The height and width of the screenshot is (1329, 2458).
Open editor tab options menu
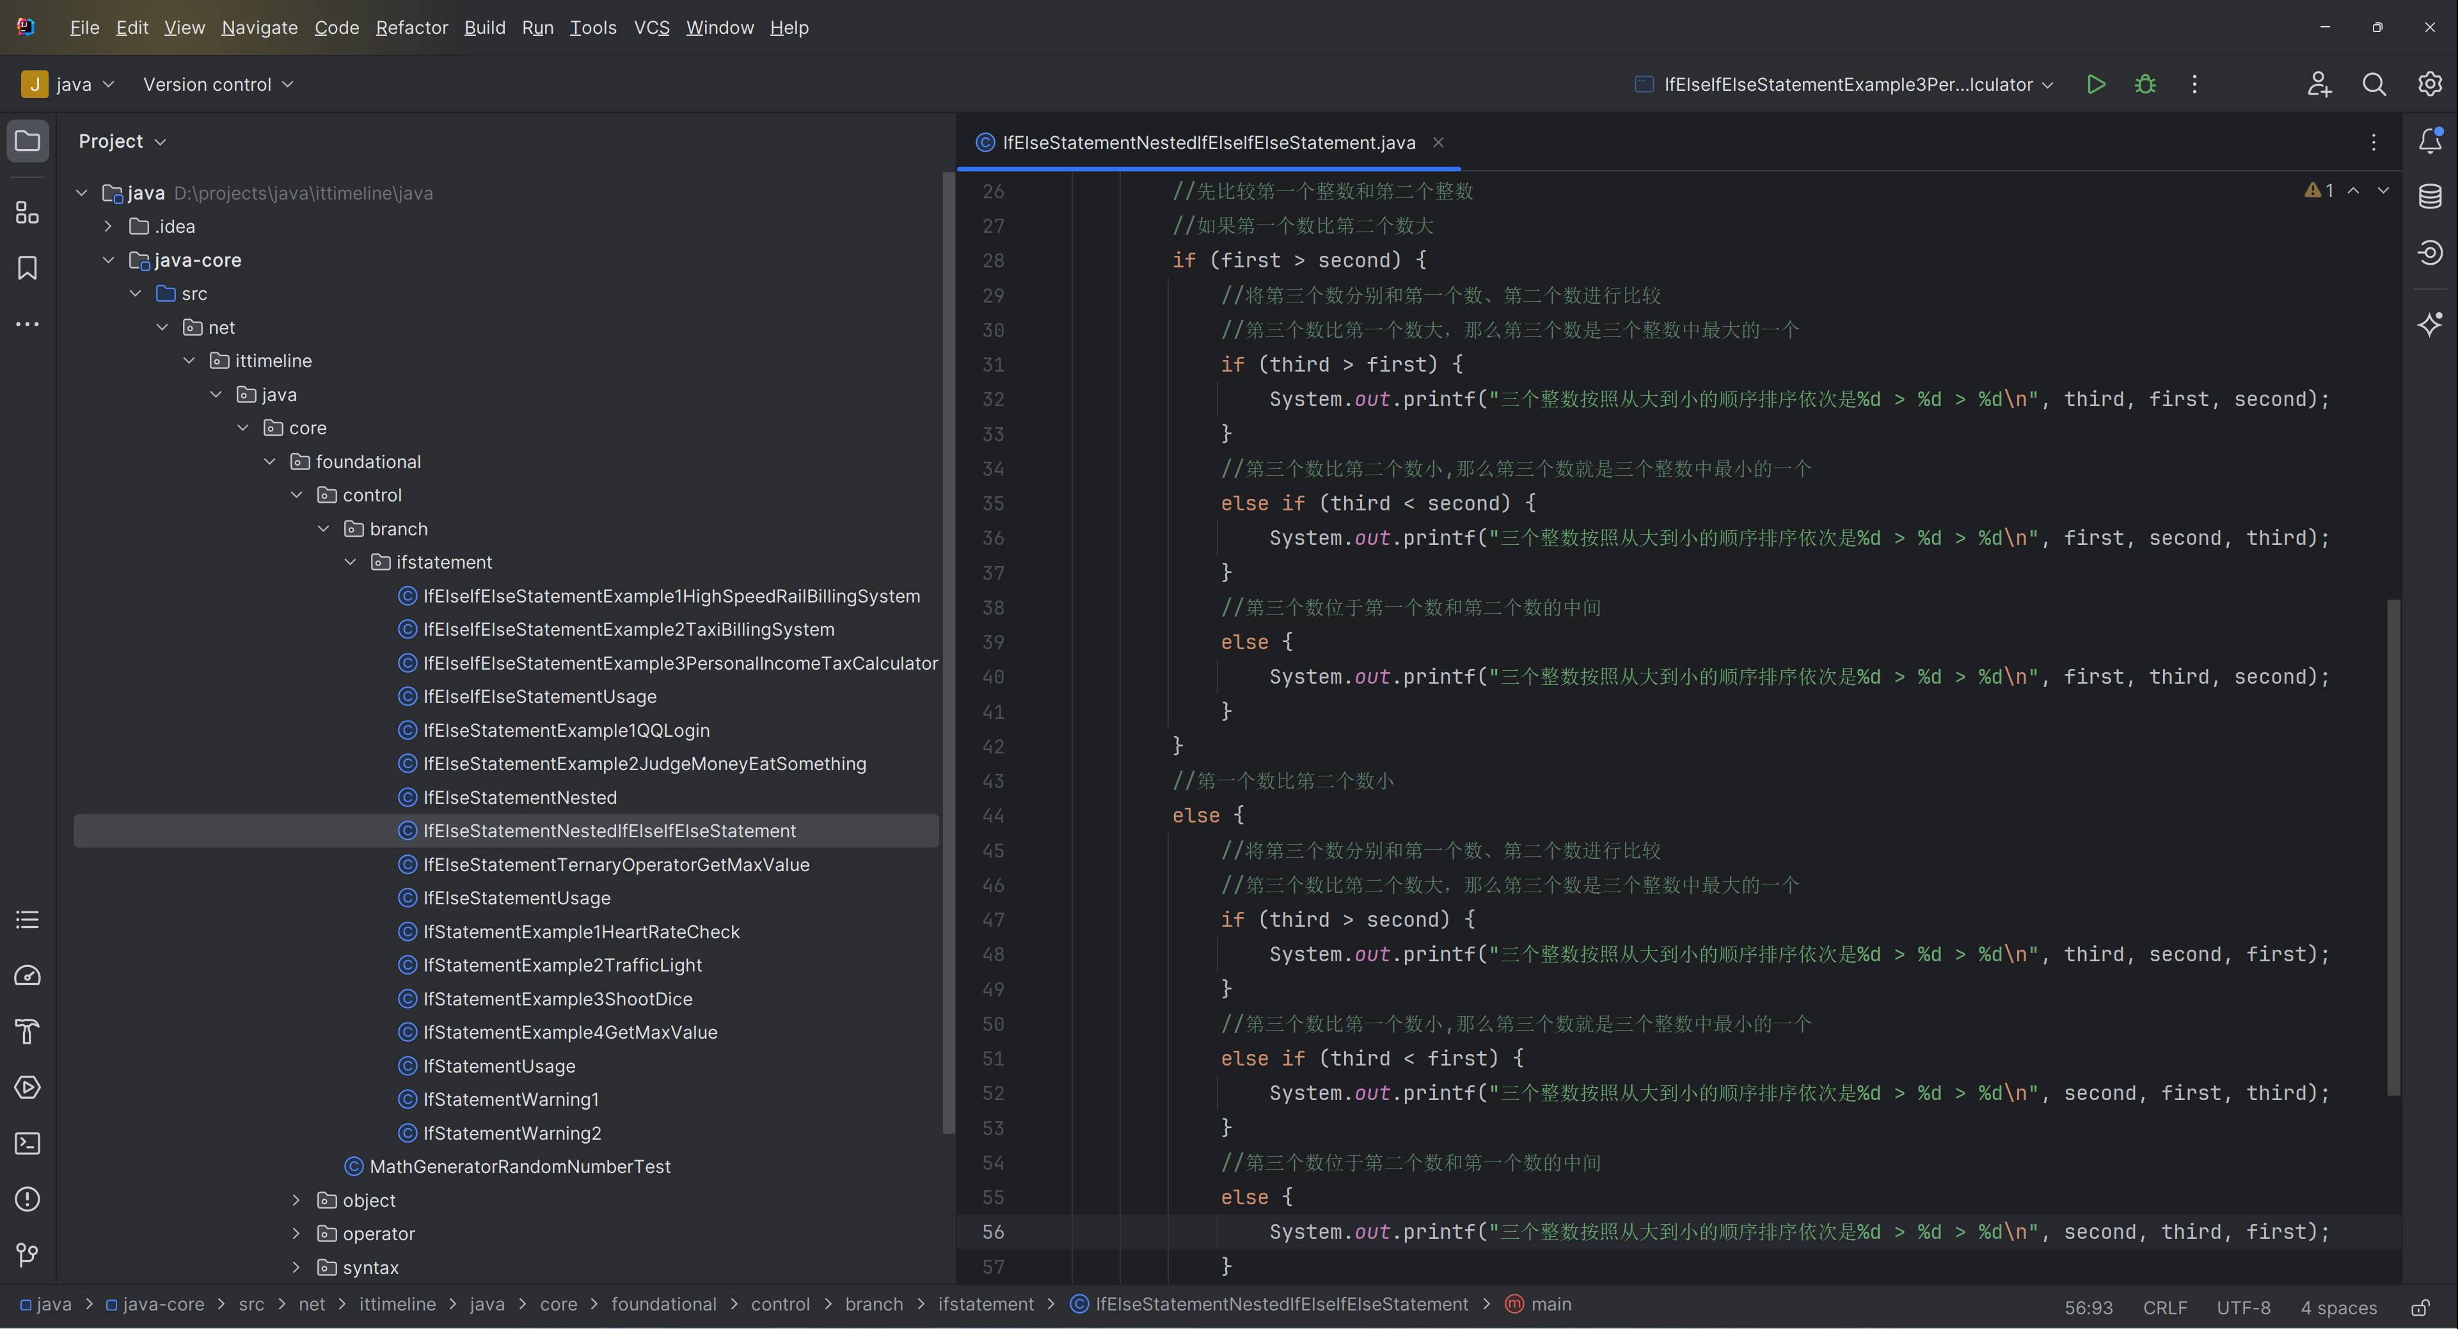pyautogui.click(x=2374, y=142)
